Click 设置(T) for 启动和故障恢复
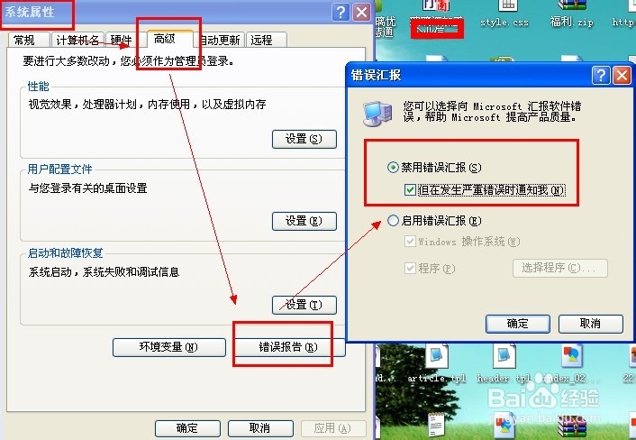This screenshot has width=636, height=440. click(x=304, y=305)
